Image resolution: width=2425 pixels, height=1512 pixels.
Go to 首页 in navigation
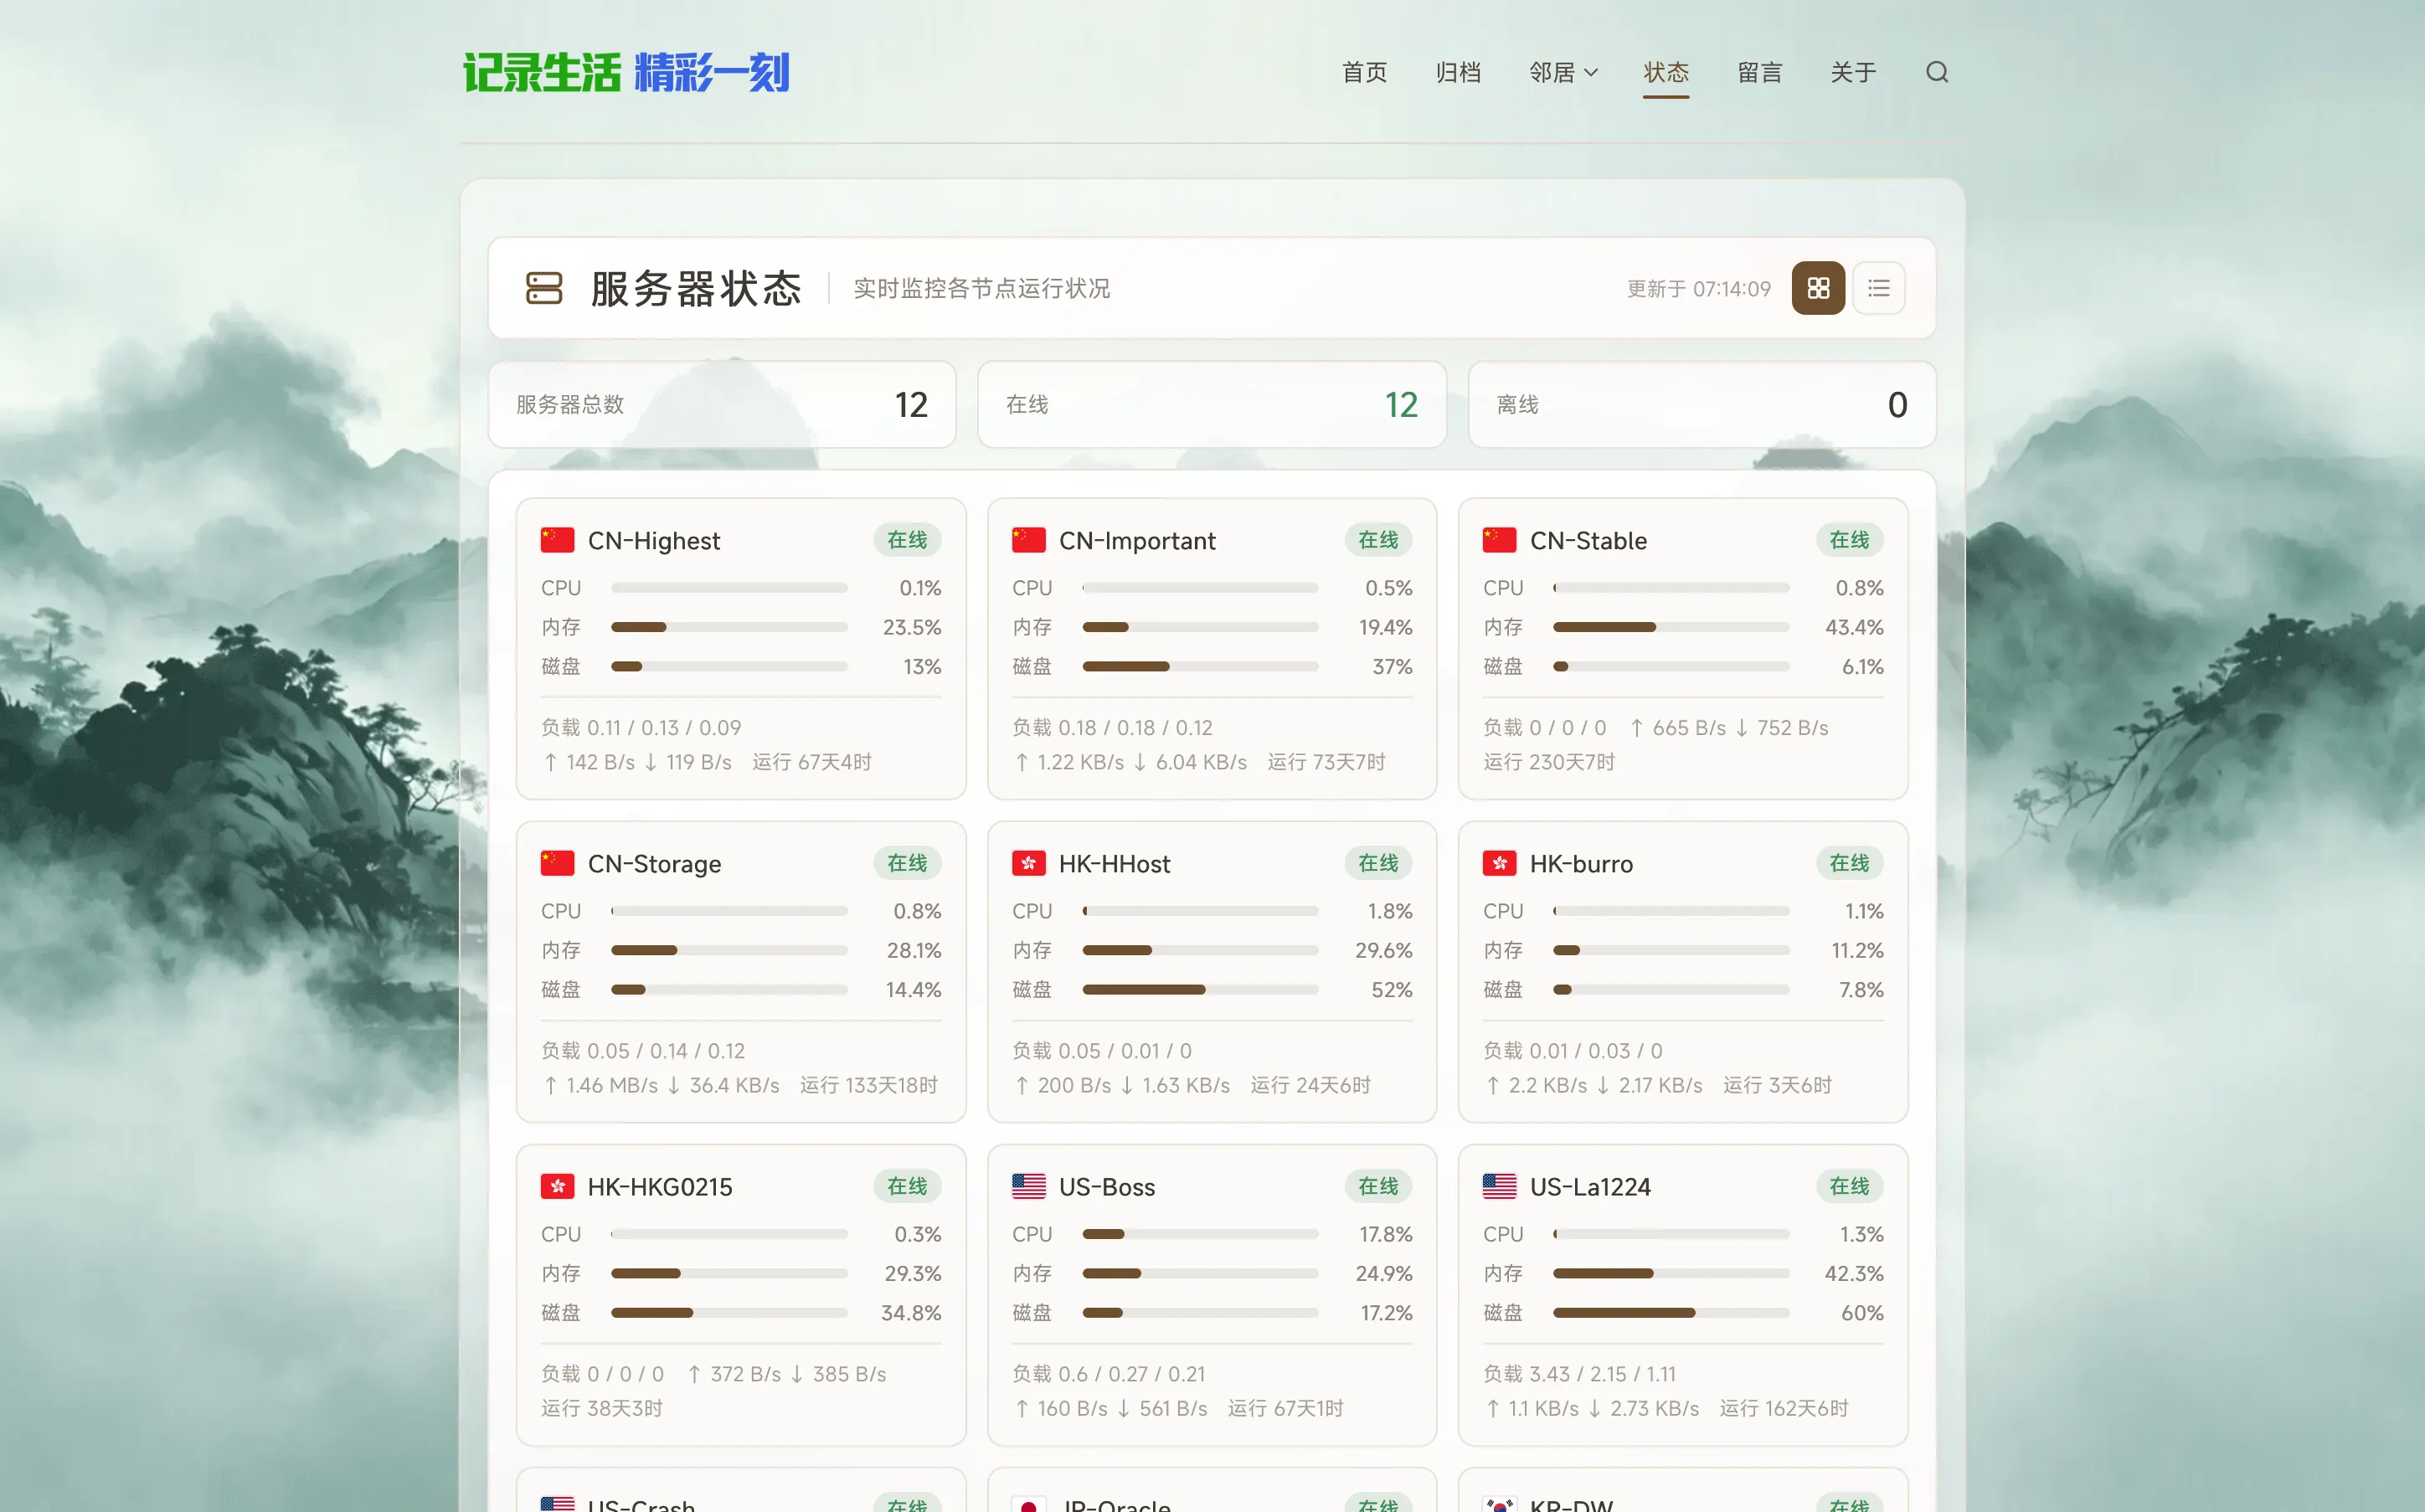click(1364, 72)
